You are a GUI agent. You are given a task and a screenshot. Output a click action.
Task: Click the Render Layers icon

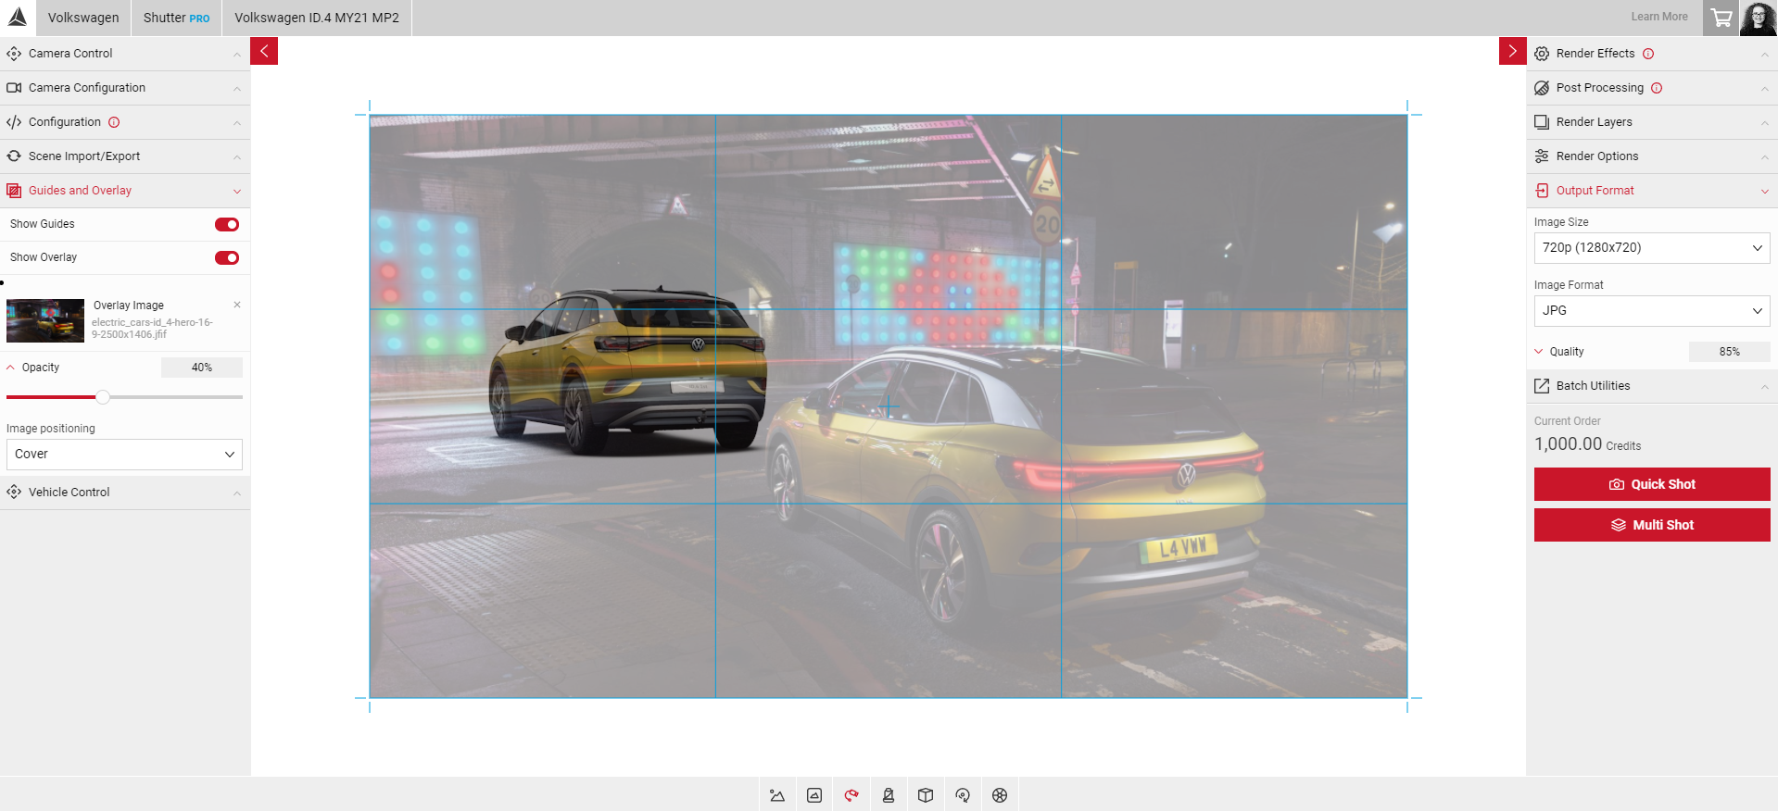click(x=1542, y=122)
